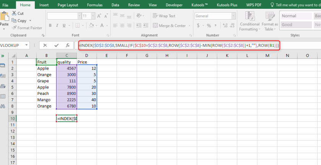The width and height of the screenshot is (321, 165).
Task: Click Decrease Decimal icon
Action: 232,25
